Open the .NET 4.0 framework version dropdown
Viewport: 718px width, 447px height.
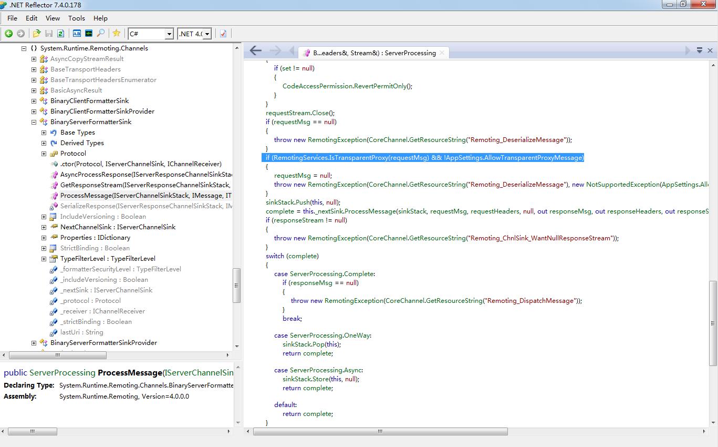coord(207,34)
